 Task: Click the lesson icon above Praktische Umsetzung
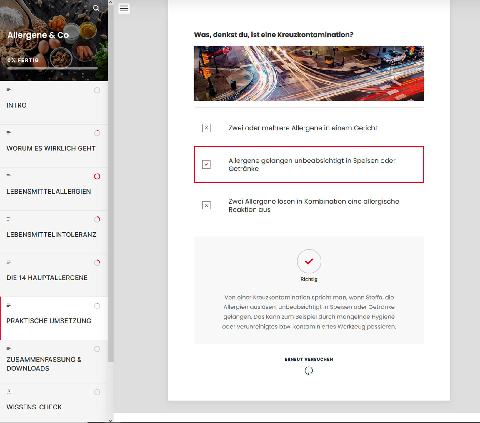tap(9, 305)
